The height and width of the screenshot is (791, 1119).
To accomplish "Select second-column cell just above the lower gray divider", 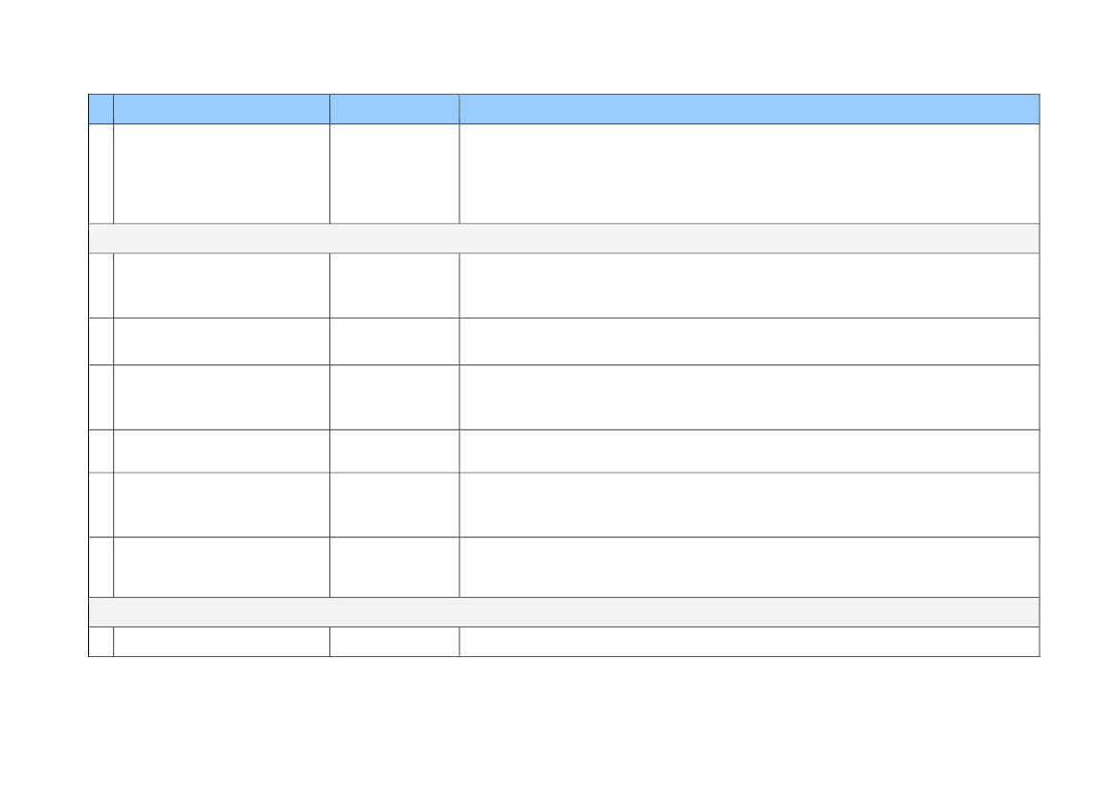I will pos(221,567).
